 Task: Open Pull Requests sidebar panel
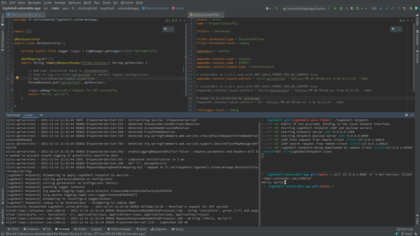tap(2, 40)
